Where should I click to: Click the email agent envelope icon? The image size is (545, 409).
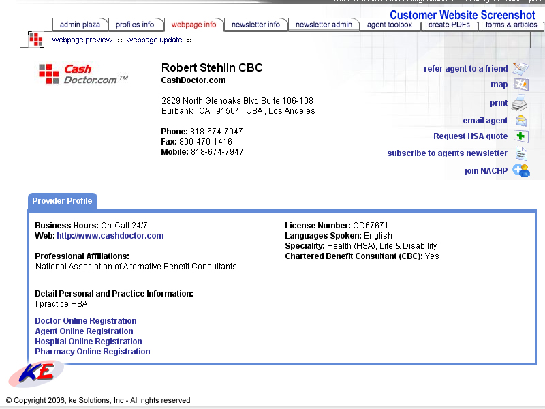tap(520, 121)
